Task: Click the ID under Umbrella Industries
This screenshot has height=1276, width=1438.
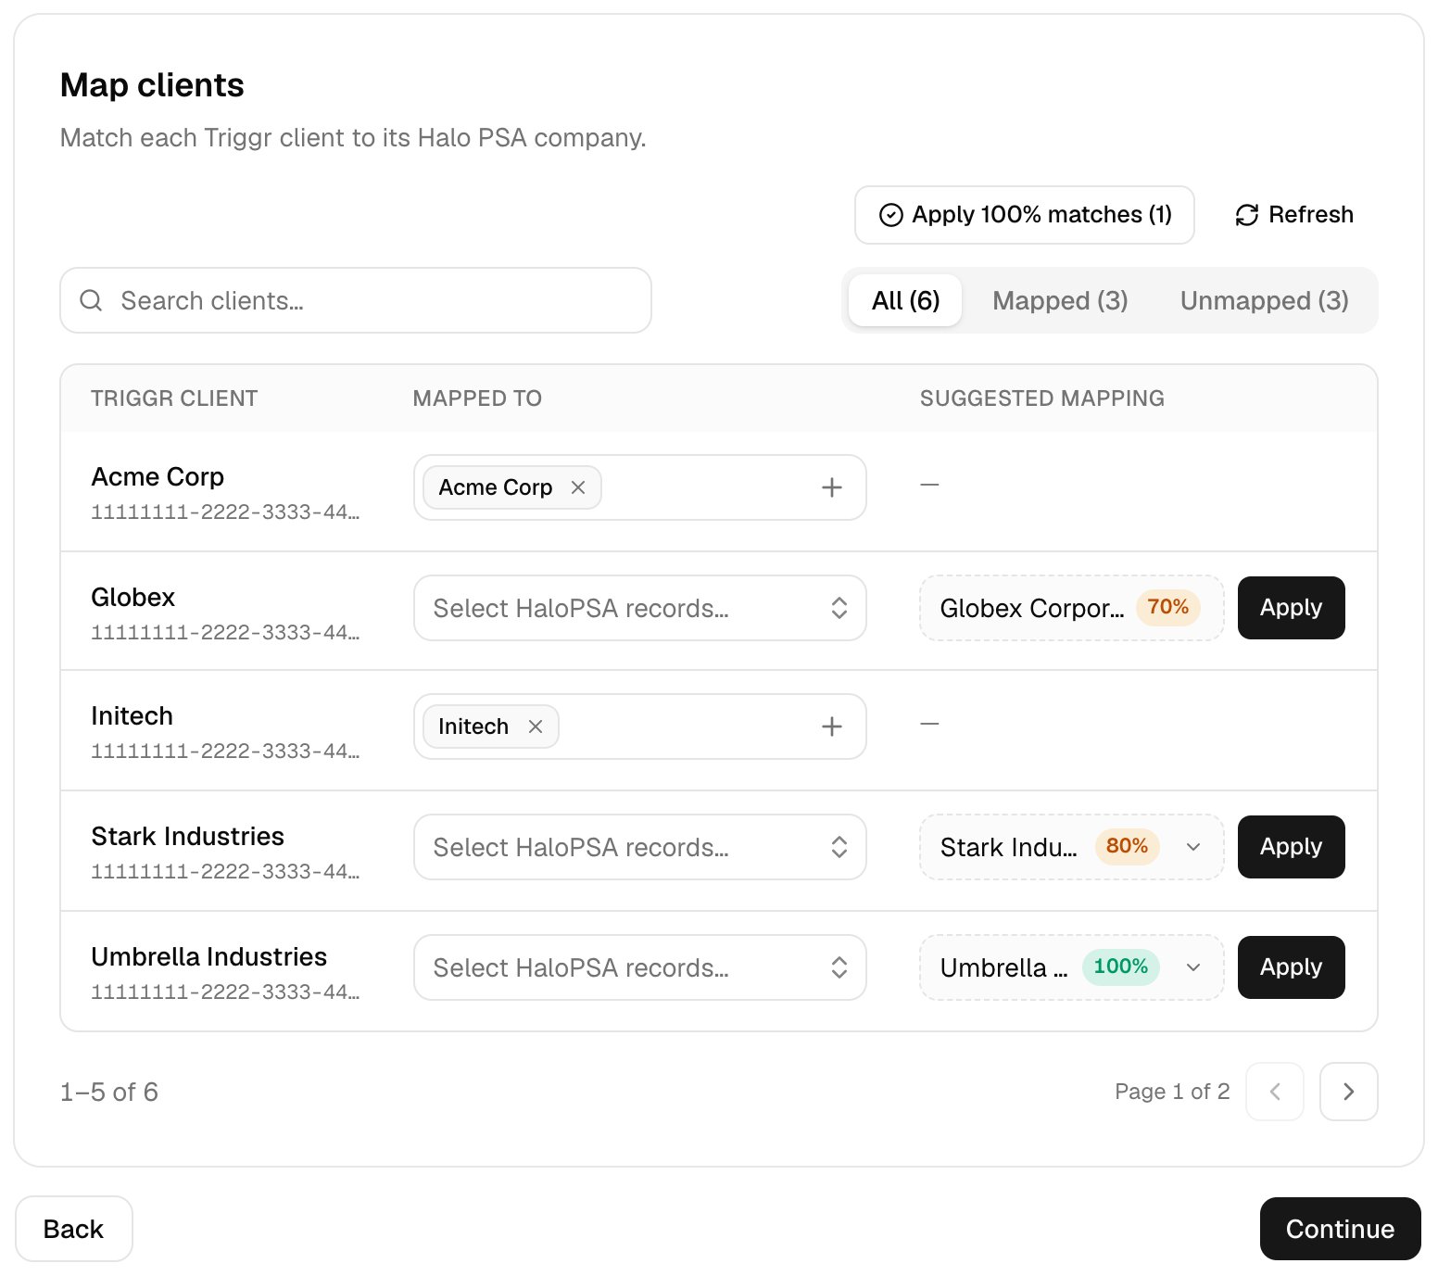Action: [225, 992]
